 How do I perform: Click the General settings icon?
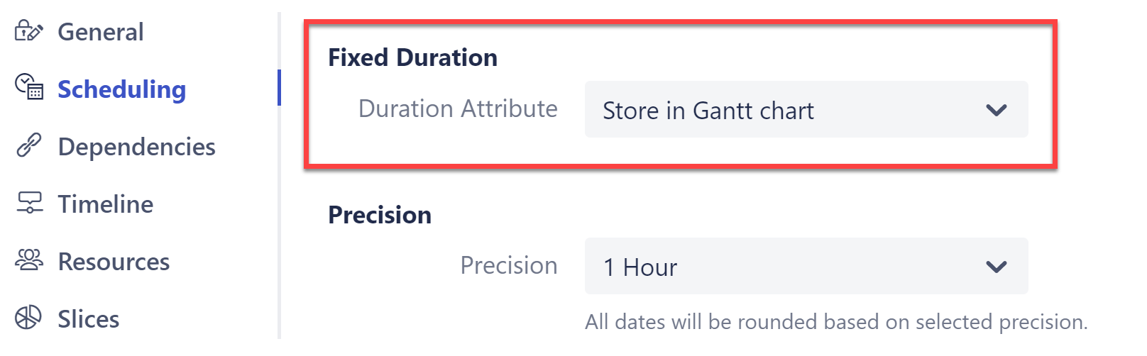[28, 31]
